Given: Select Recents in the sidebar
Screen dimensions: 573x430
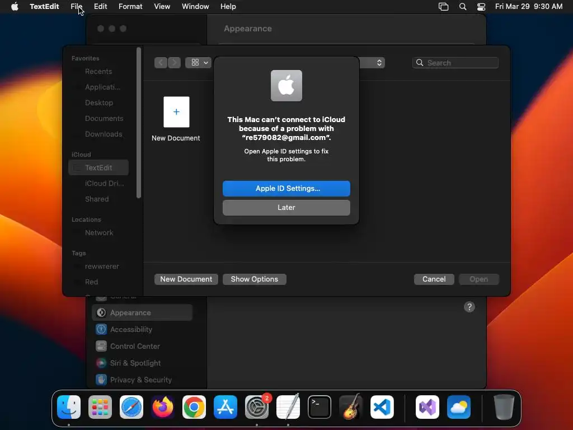Looking at the screenshot, I should click(98, 72).
